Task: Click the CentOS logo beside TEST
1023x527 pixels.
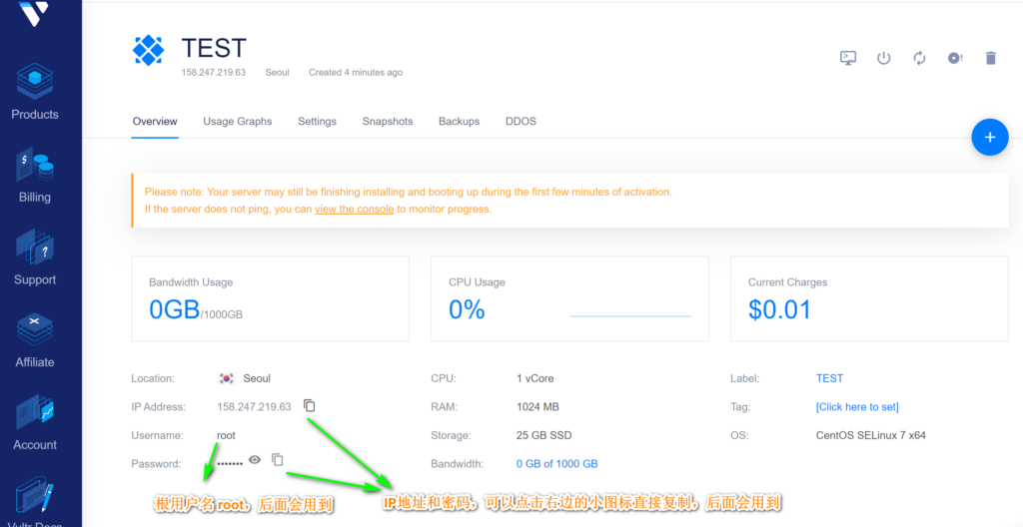Action: [x=149, y=50]
